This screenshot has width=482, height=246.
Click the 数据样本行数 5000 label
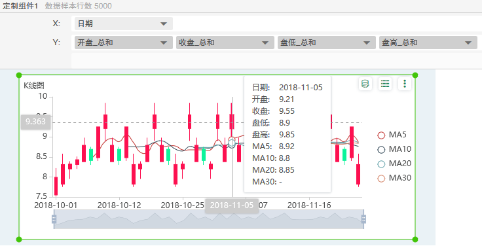(79, 6)
